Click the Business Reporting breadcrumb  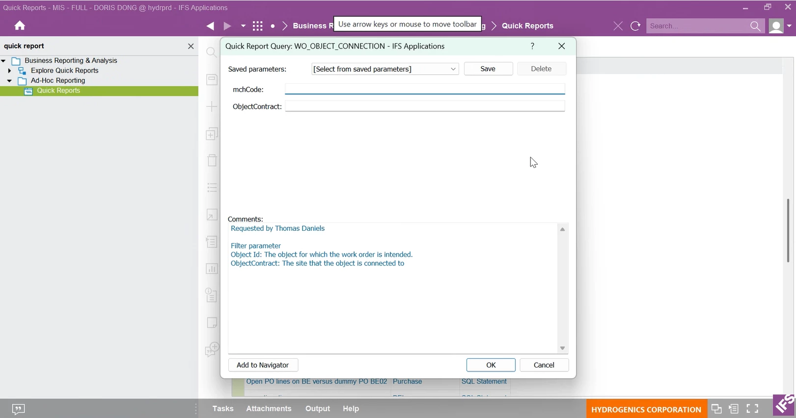(x=313, y=26)
